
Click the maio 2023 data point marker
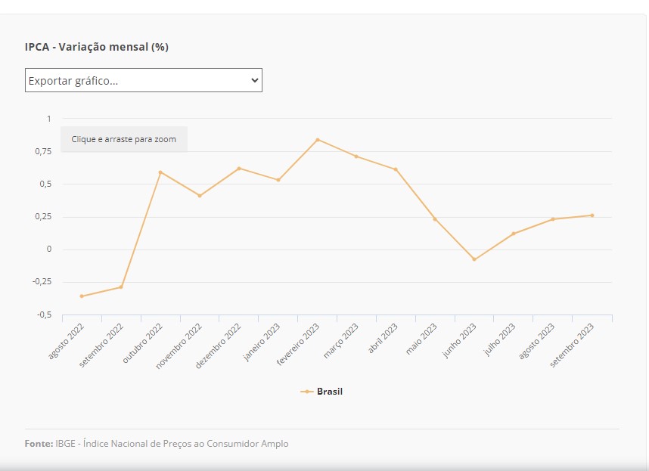[x=435, y=219]
